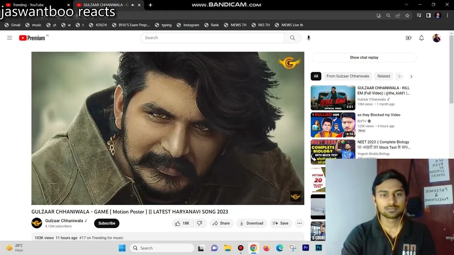
Task: Expand the related filter chips arrow
Action: click(411, 76)
